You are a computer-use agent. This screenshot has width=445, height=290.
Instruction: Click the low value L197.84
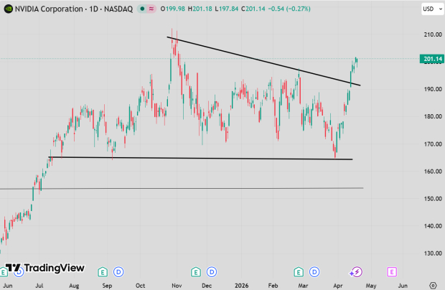click(x=227, y=9)
